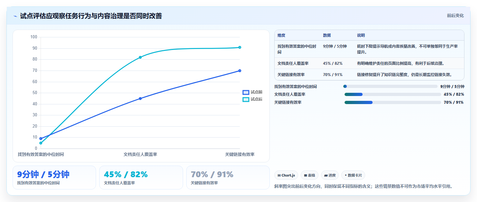Click table value 70% / 91%
The height and width of the screenshot is (202, 477).
(333, 75)
